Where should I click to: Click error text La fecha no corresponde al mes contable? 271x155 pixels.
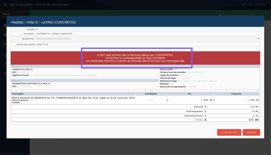135,58
